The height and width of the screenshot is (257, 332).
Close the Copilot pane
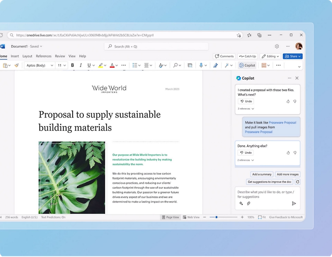point(297,78)
